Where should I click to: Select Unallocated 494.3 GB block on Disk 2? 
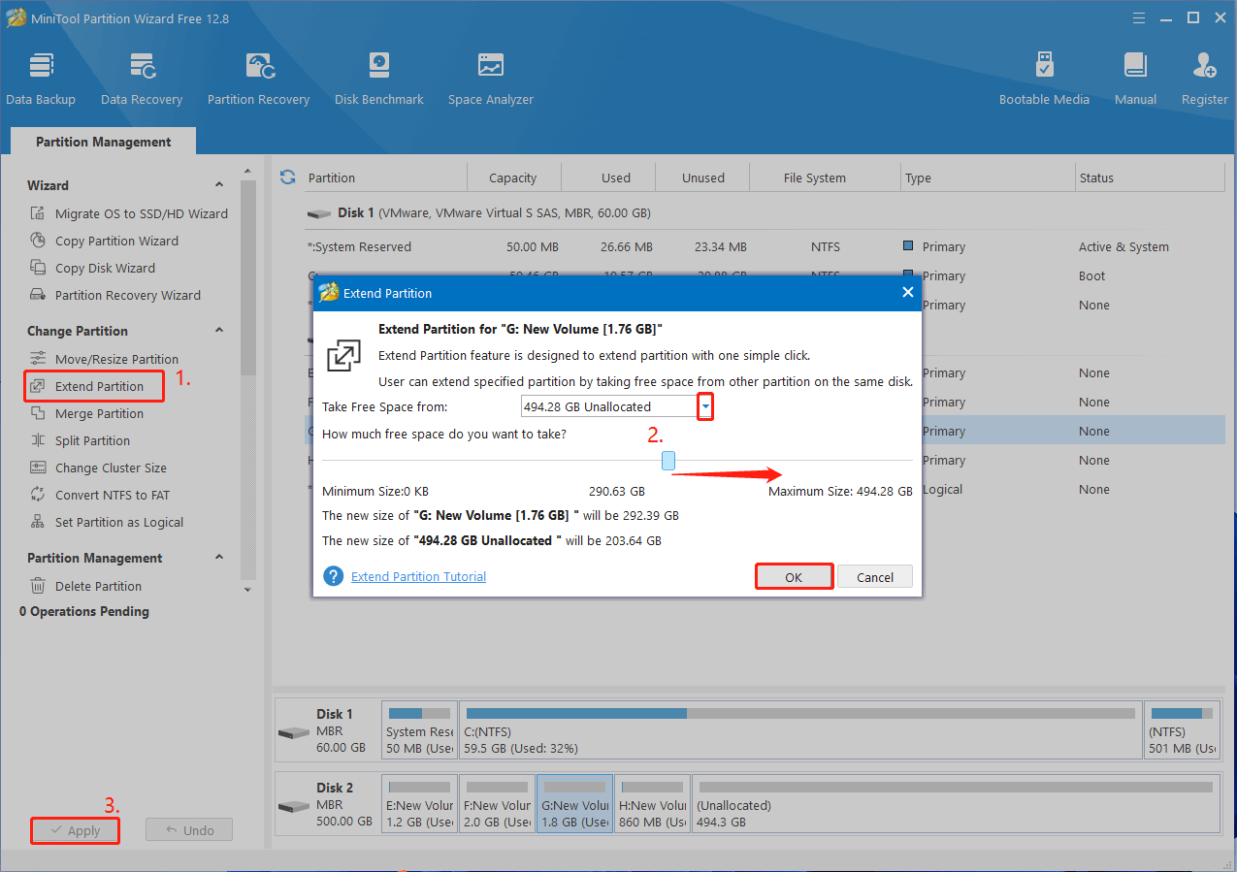point(957,804)
